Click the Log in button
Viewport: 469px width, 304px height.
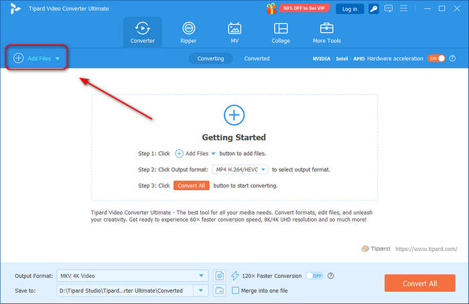(350, 9)
